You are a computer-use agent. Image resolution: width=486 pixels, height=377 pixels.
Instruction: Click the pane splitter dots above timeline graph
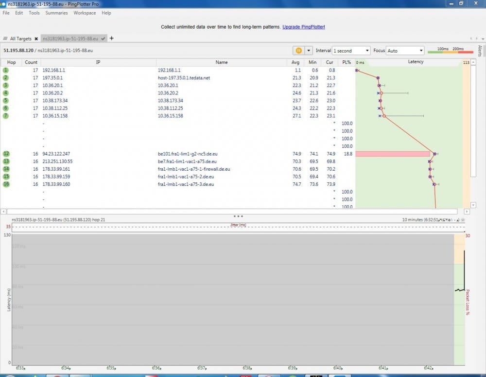coord(238,215)
